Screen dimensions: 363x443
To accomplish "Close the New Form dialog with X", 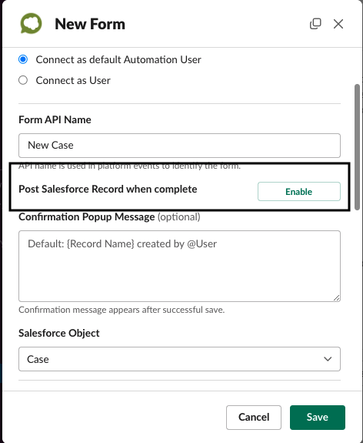I will pos(338,24).
